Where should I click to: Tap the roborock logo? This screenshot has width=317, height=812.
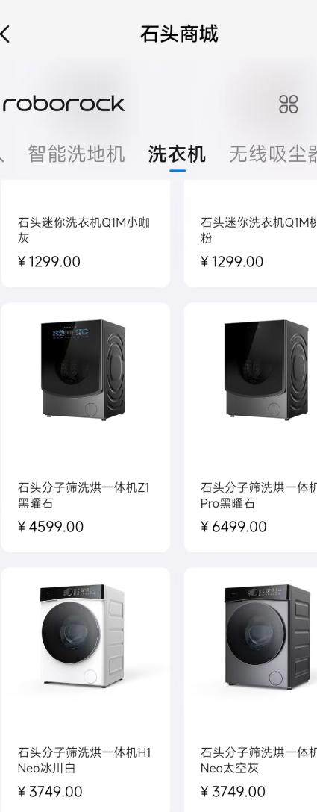[x=63, y=104]
